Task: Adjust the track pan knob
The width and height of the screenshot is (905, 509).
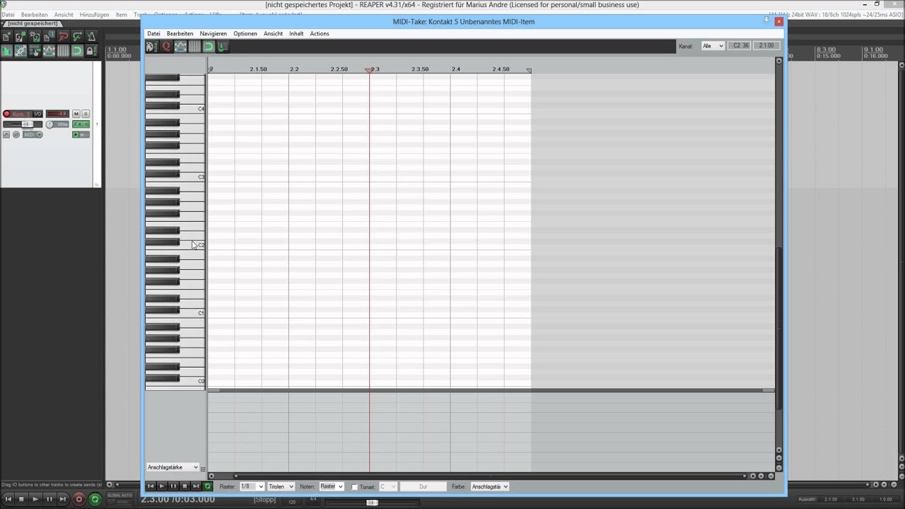Action: coord(49,124)
